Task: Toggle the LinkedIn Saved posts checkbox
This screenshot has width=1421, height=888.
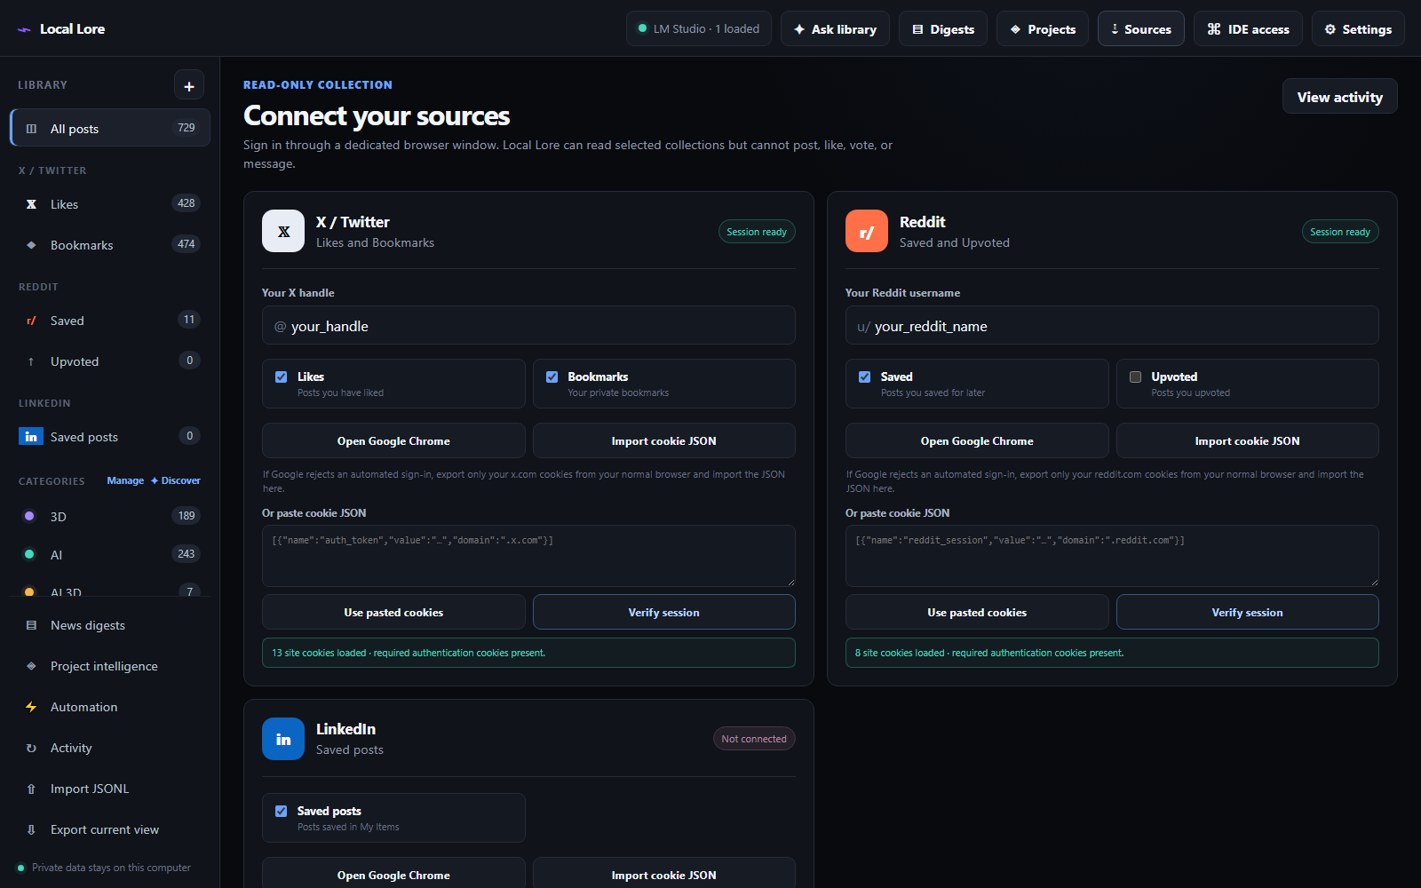Action: [282, 811]
